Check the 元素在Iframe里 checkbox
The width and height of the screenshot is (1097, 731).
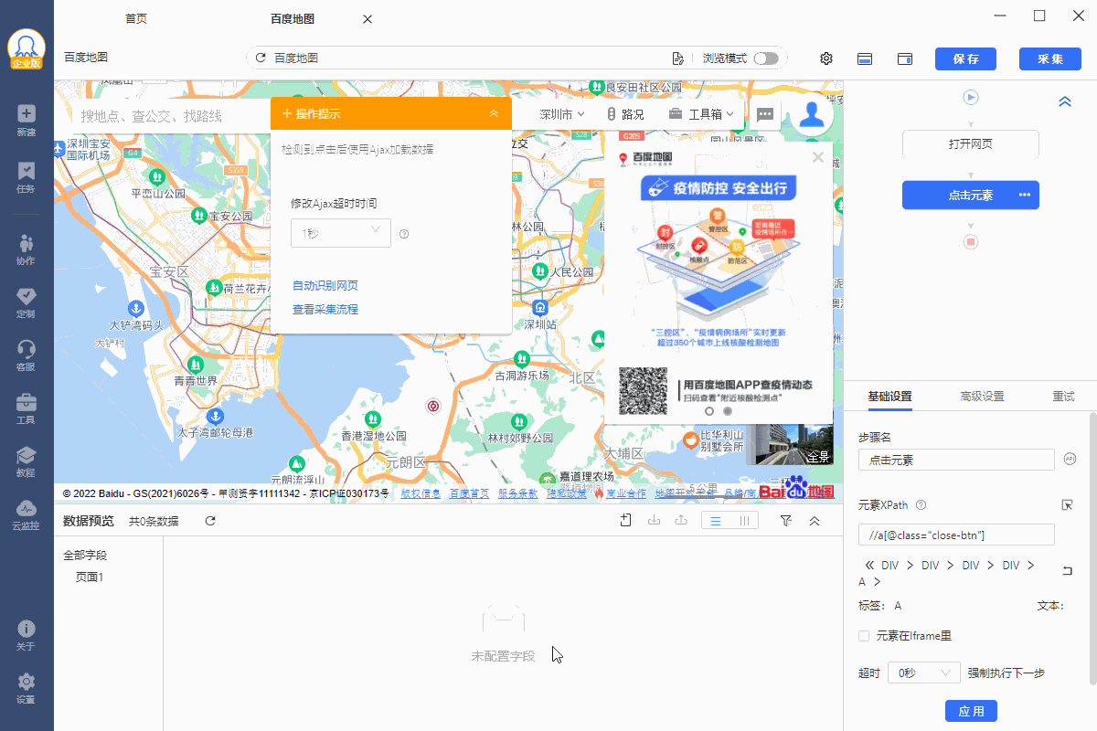click(864, 635)
